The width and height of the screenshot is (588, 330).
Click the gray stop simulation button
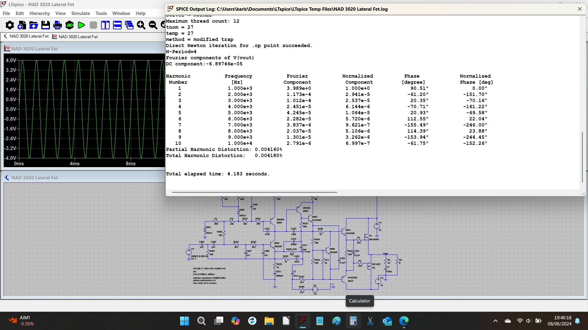tap(93, 25)
